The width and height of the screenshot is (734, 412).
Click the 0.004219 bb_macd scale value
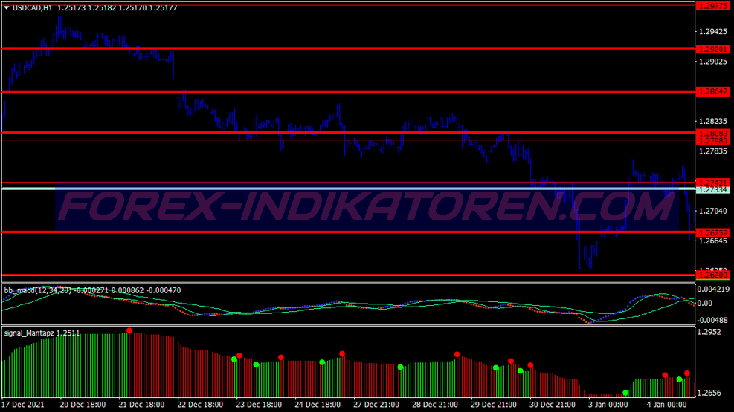[713, 290]
